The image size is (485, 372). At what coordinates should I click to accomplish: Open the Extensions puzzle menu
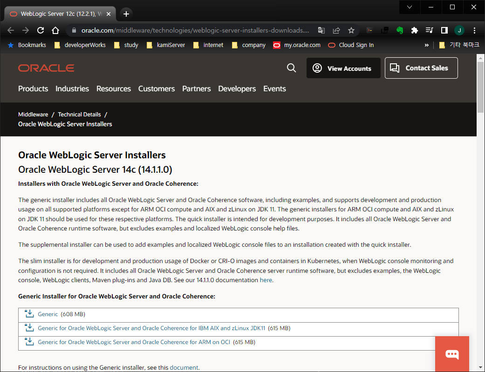pyautogui.click(x=415, y=30)
